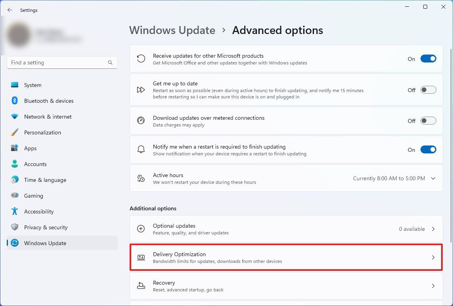This screenshot has height=306, width=453.
Task: Click the Apps icon in the sidebar
Action: [x=15, y=148]
